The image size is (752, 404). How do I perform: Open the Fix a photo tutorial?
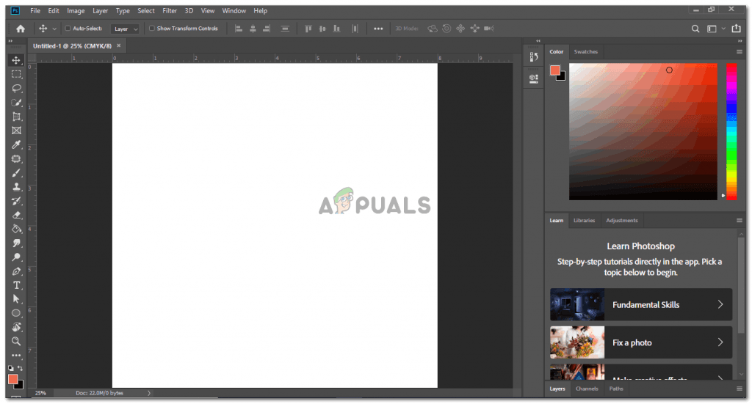[641, 342]
